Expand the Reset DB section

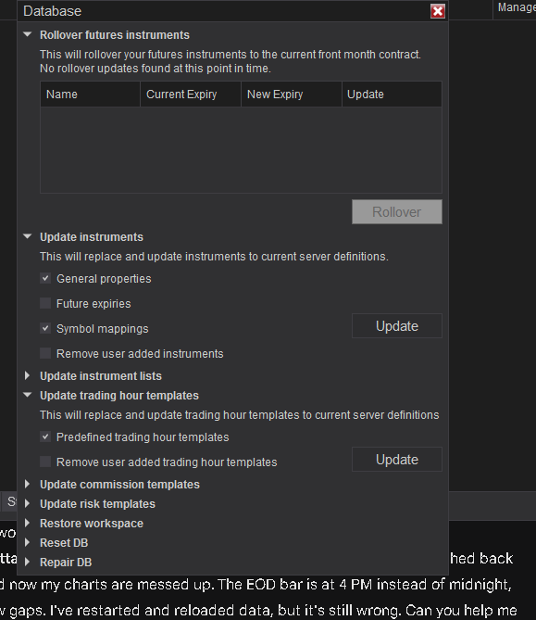click(27, 542)
